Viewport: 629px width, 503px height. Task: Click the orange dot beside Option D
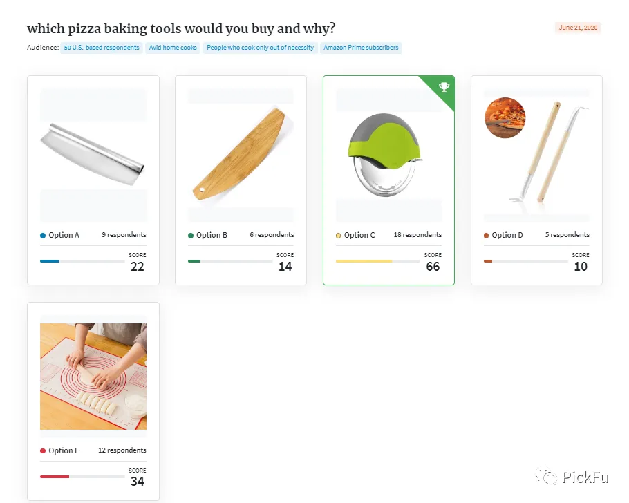point(486,236)
